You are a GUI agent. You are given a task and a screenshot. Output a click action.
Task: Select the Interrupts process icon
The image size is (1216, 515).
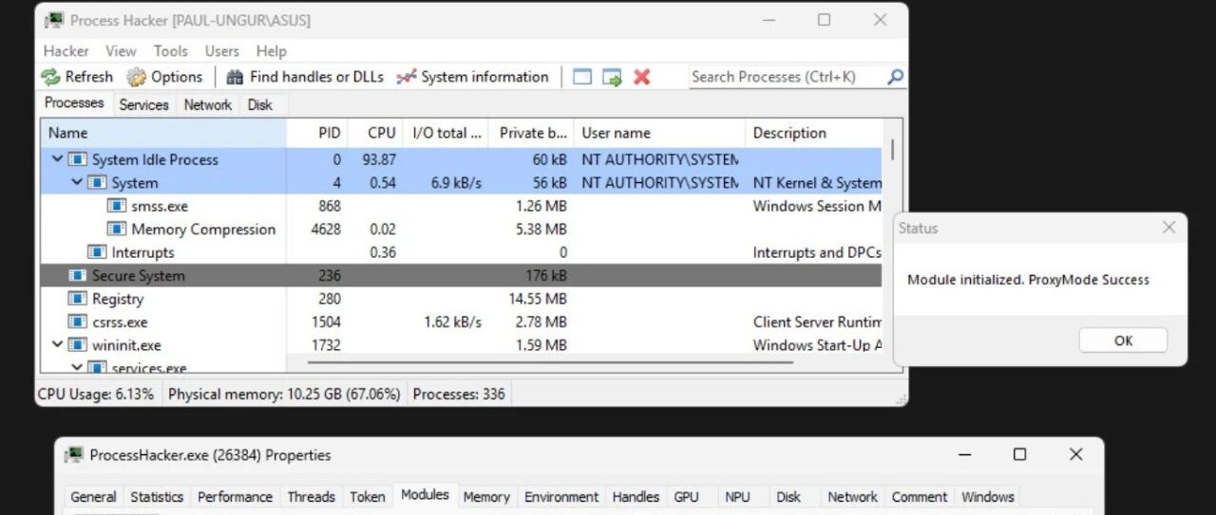(97, 252)
